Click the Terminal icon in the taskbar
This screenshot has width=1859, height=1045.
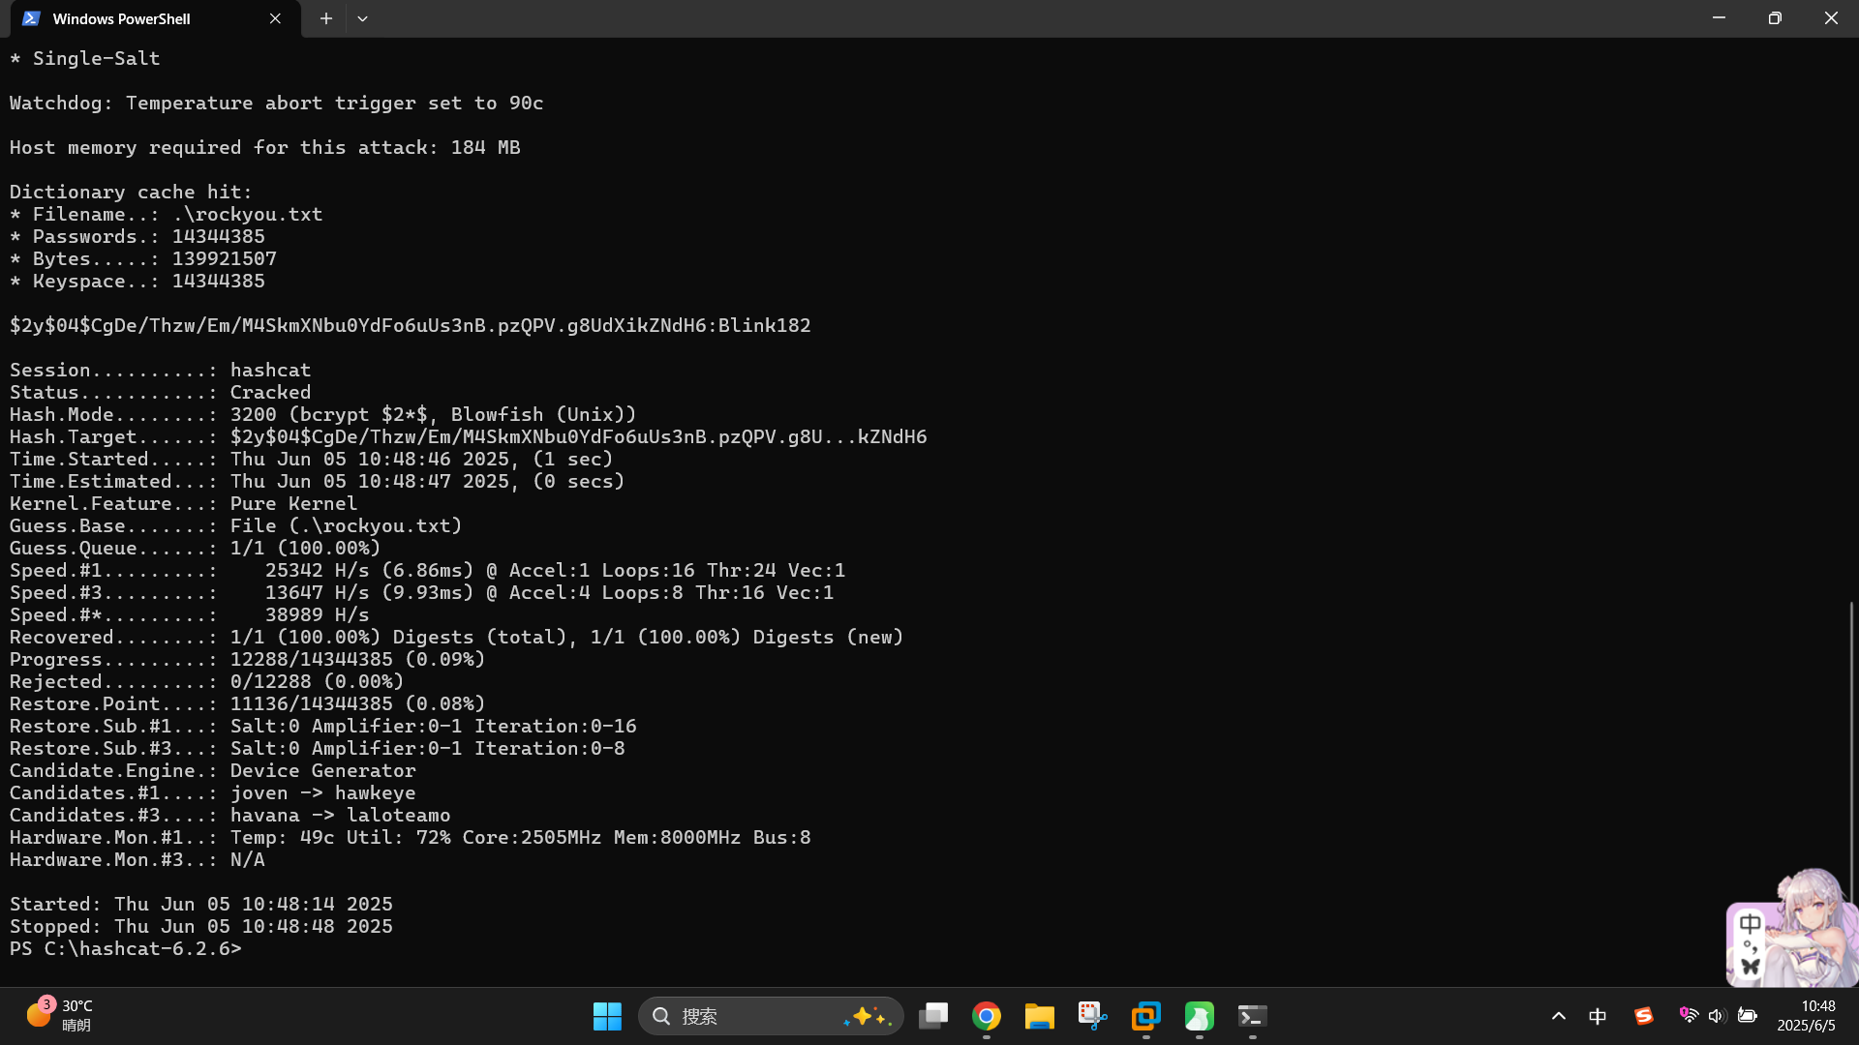1252,1016
